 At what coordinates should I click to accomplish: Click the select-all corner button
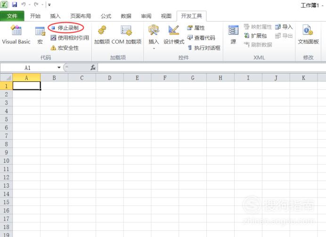click(7, 78)
